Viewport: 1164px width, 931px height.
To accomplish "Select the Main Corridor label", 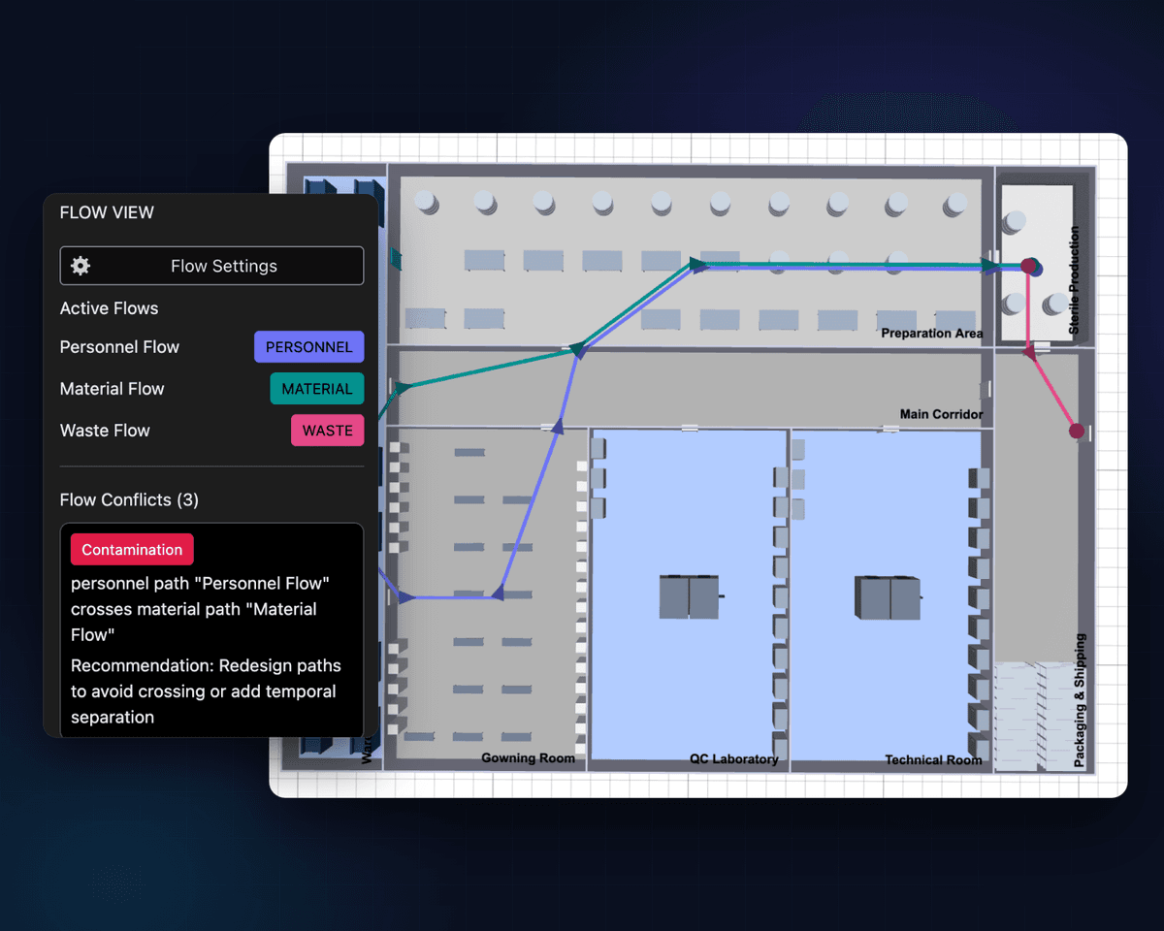I will coord(941,414).
